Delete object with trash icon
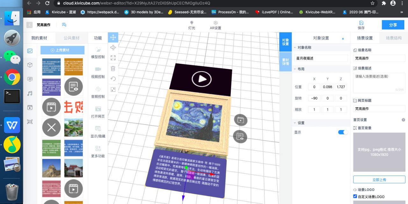Image resolution: width=408 pixels, height=204 pixels. point(113,68)
